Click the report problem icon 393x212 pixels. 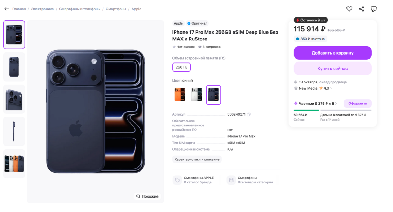click(374, 9)
